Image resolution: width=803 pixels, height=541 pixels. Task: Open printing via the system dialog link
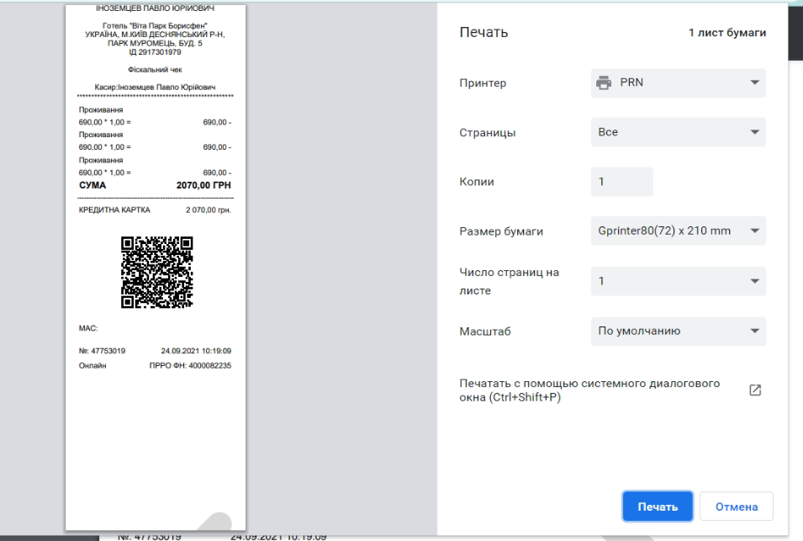589,390
